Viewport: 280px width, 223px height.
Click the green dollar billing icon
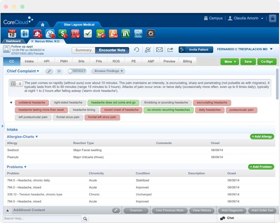click(62, 34)
